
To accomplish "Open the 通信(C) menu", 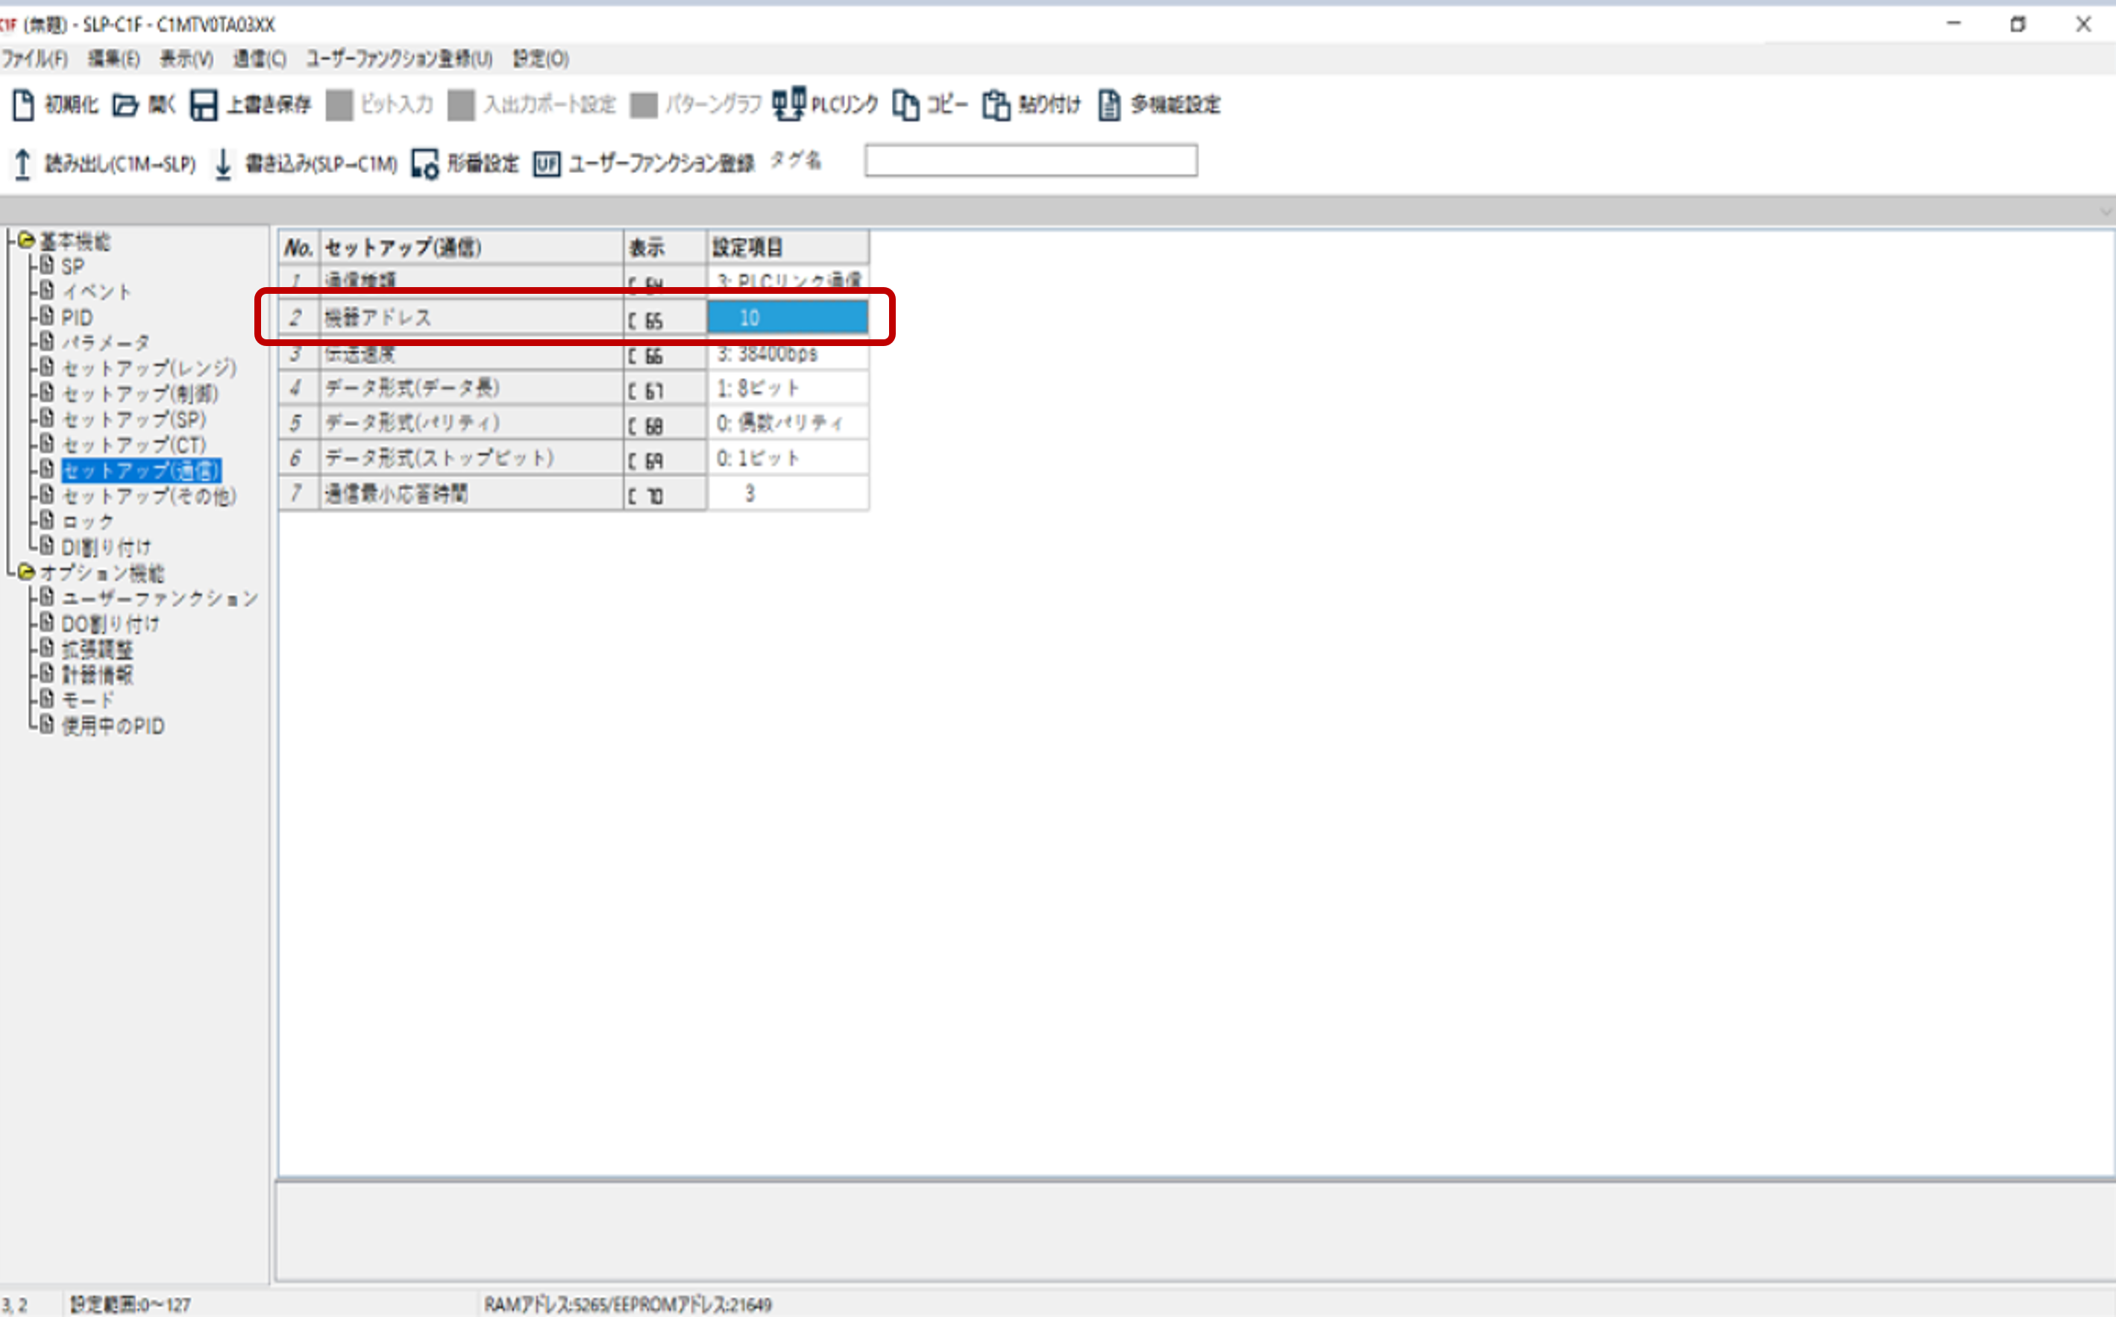I will click(259, 58).
